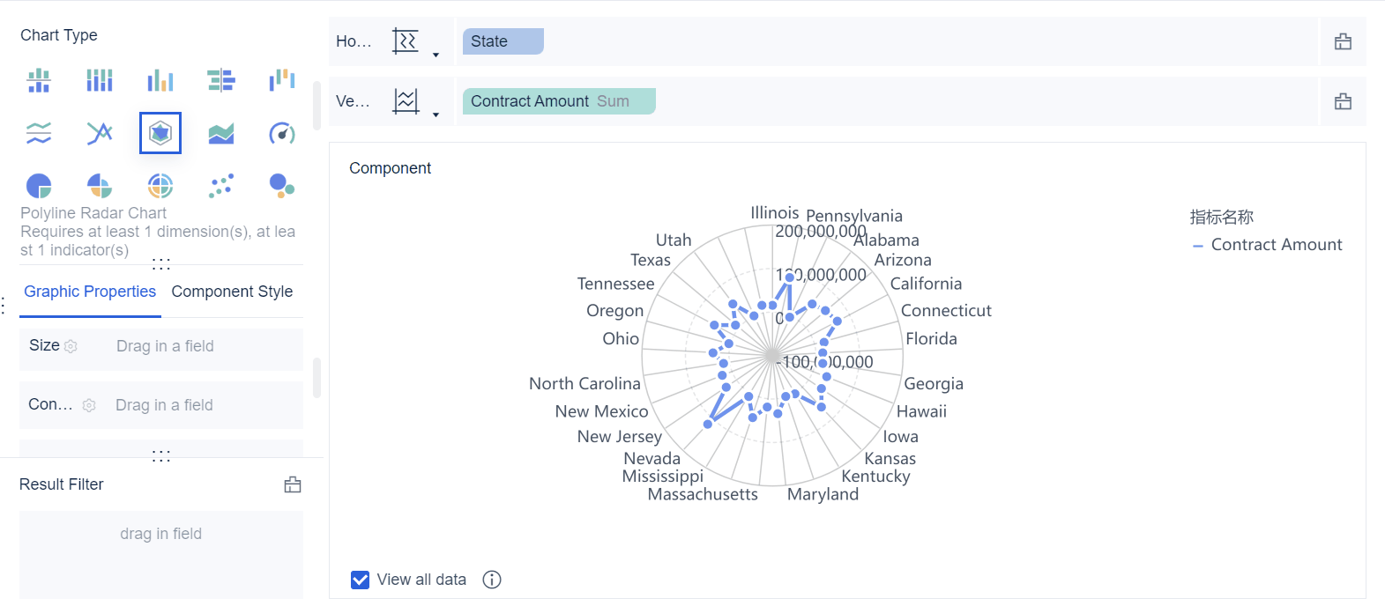Switch to the Component Style tab
The height and width of the screenshot is (606, 1385).
[x=232, y=292]
